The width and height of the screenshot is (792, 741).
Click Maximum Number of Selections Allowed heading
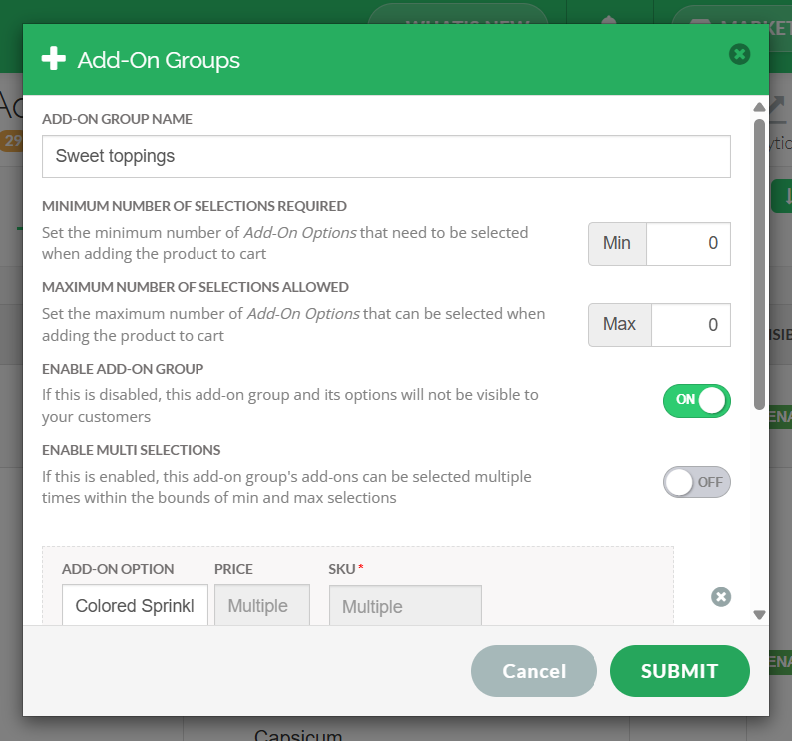pos(195,287)
